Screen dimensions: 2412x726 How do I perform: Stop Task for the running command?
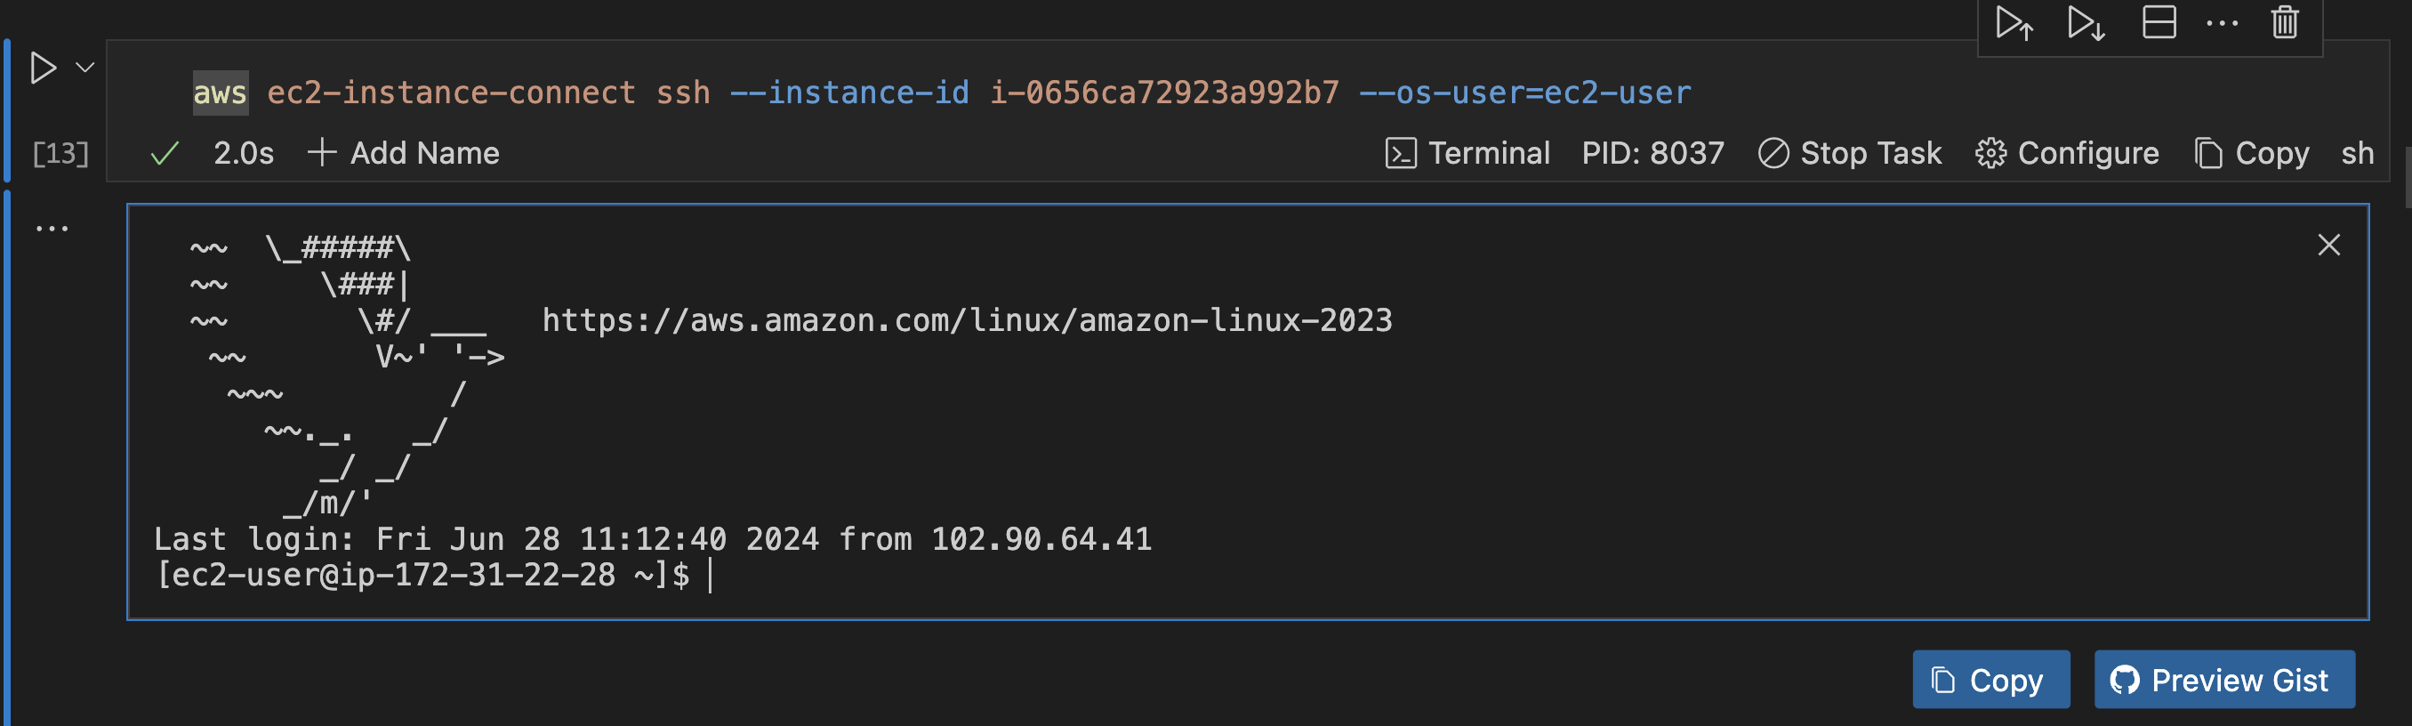click(1849, 153)
